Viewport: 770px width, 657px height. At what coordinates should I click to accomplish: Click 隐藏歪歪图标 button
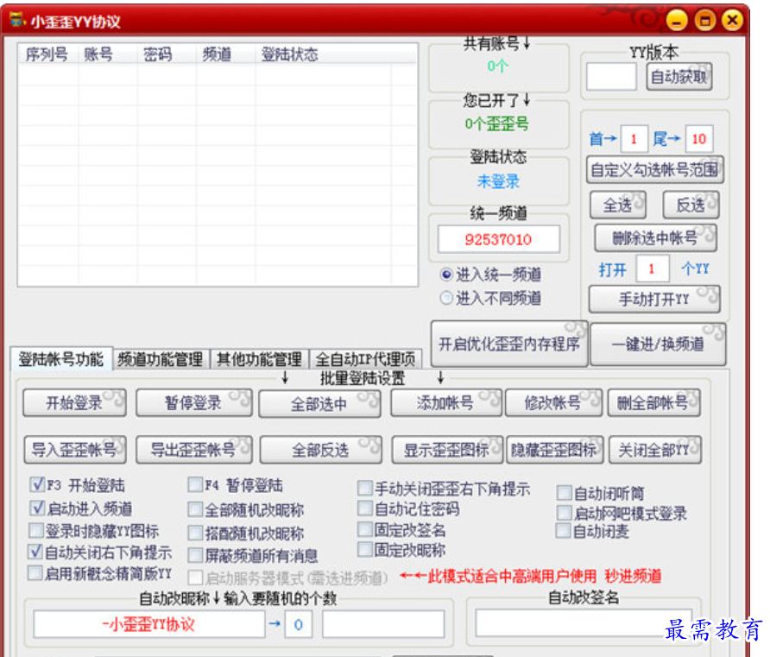554,450
